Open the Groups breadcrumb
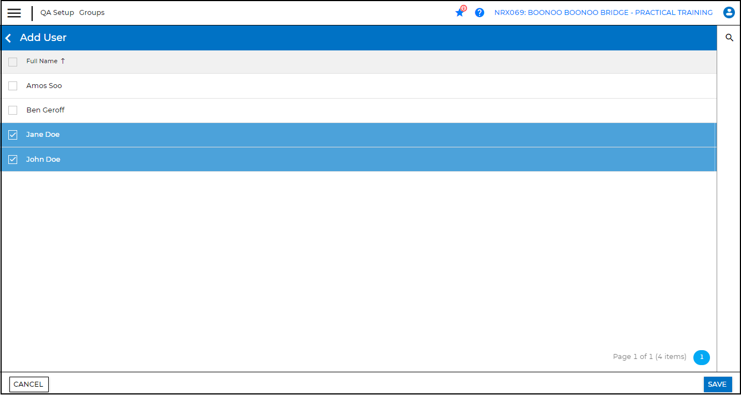Image resolution: width=741 pixels, height=395 pixels. click(92, 13)
